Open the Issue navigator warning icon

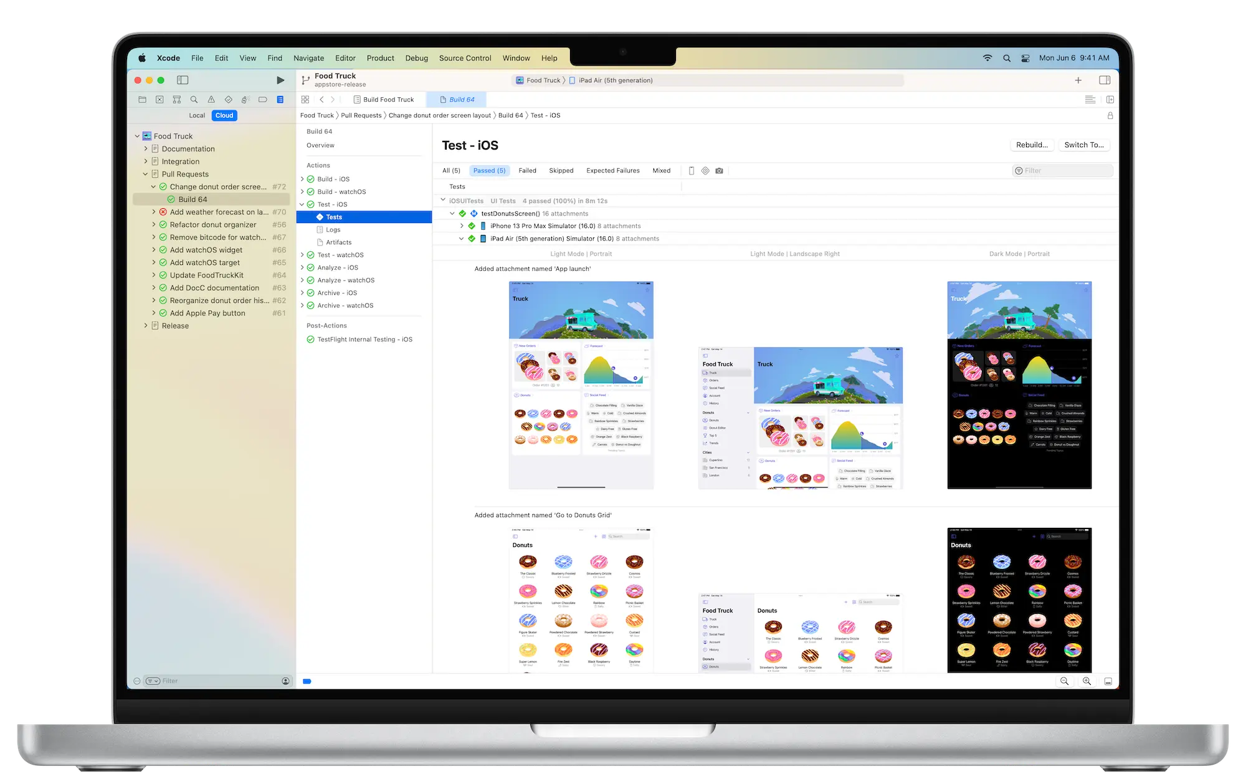click(x=211, y=100)
